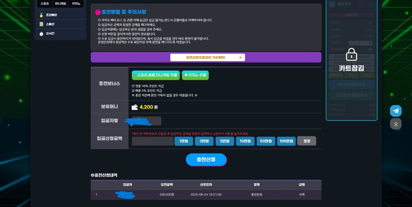Click the text ① 첫충 10% 포인트 지급
The width and height of the screenshot is (412, 207).
[148, 86]
